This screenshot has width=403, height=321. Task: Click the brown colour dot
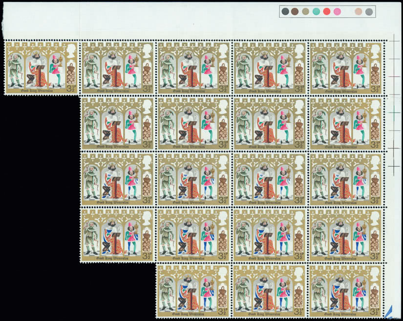click(295, 11)
